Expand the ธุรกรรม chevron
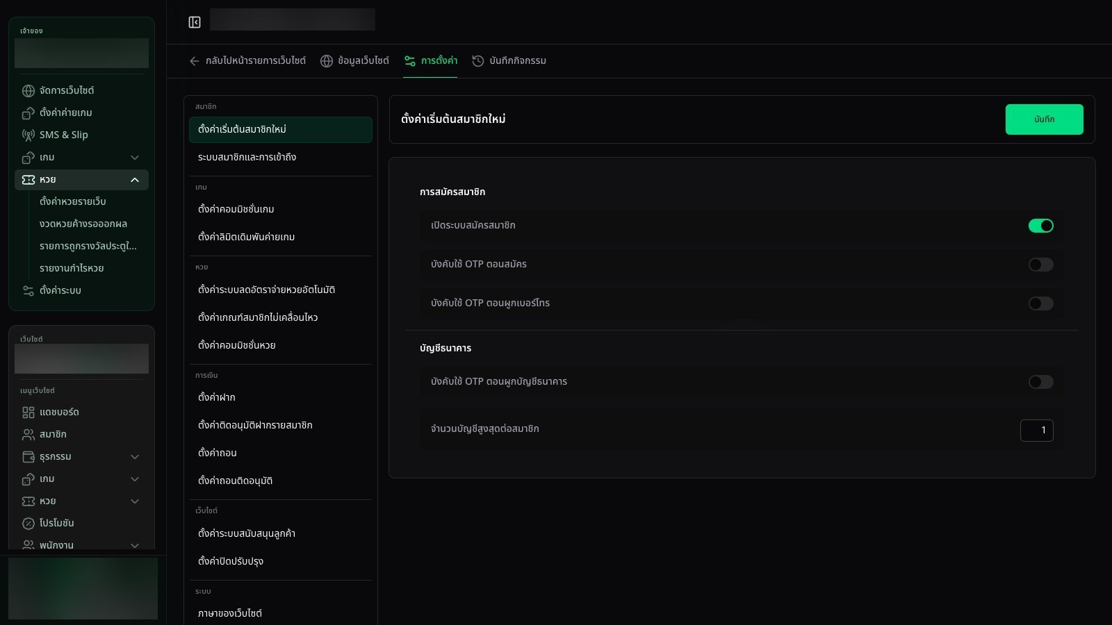Screen dimensions: 1112x625 [135, 457]
